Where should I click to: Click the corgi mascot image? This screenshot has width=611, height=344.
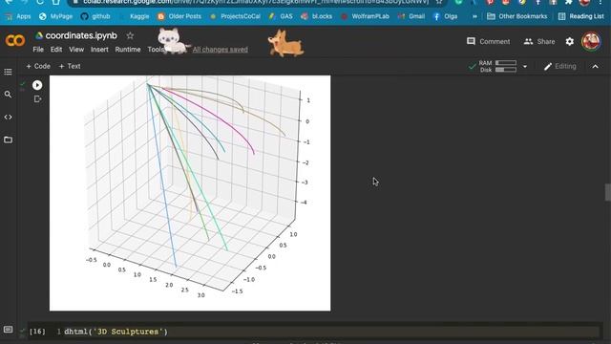285,43
